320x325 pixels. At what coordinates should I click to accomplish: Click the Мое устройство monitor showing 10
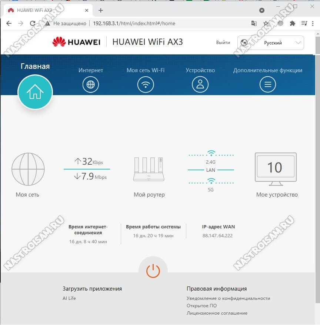tap(276, 168)
